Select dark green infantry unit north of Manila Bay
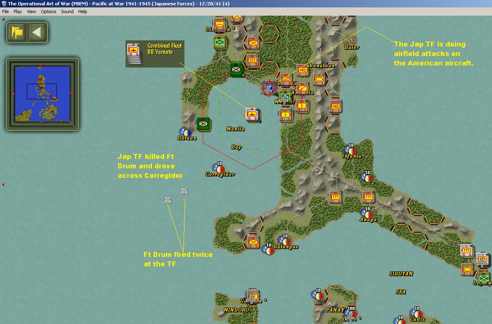 click(x=236, y=69)
